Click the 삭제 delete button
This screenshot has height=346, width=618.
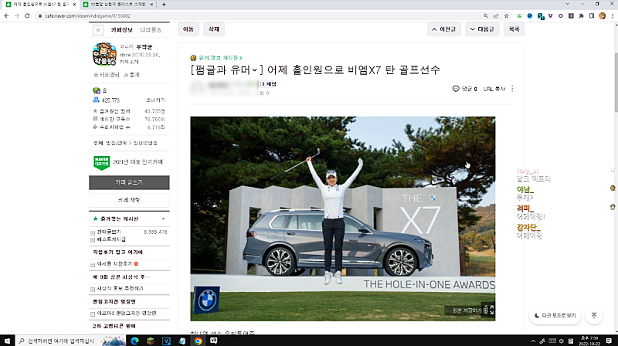214,29
